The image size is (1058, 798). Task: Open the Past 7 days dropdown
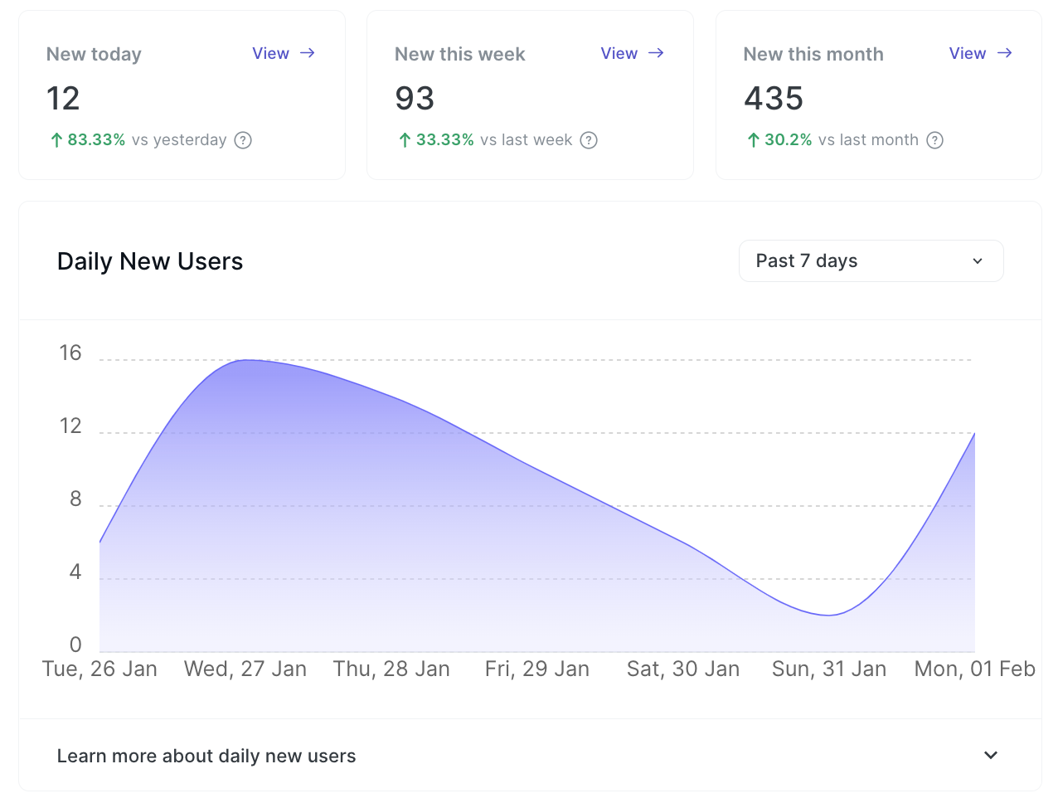tap(871, 260)
